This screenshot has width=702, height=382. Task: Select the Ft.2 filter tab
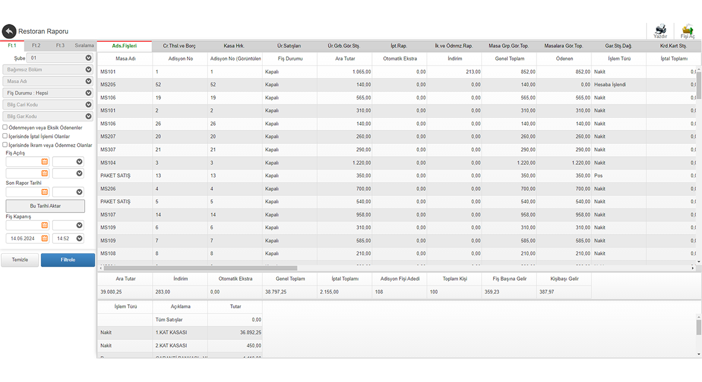(36, 46)
